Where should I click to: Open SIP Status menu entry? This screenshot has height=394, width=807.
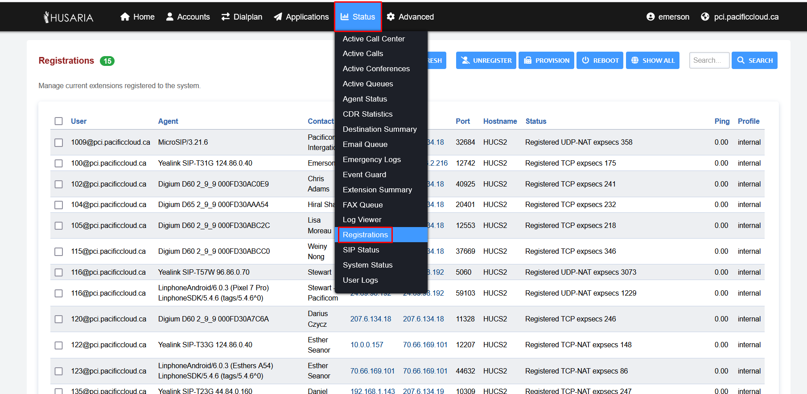point(381,250)
